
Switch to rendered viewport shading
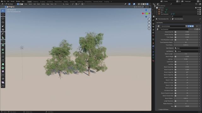click(147, 4)
